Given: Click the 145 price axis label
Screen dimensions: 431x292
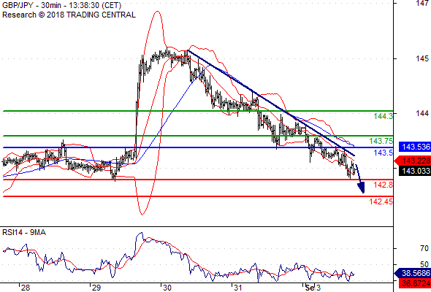Looking at the screenshot, I should pyautogui.click(x=422, y=58).
